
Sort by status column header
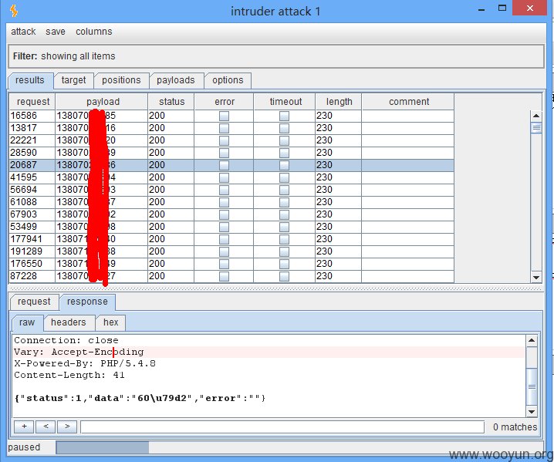[171, 102]
